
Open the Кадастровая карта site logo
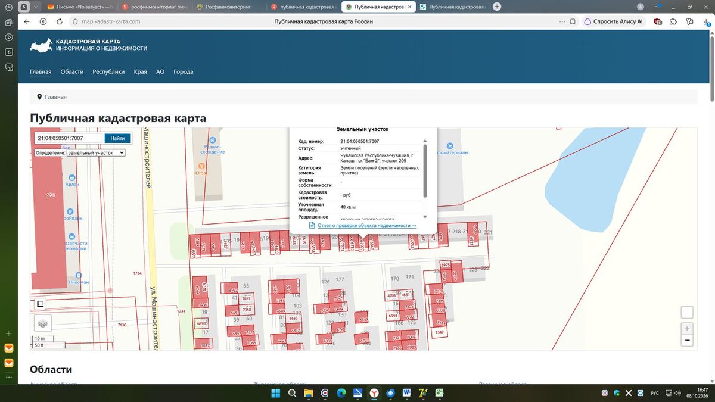coord(88,45)
